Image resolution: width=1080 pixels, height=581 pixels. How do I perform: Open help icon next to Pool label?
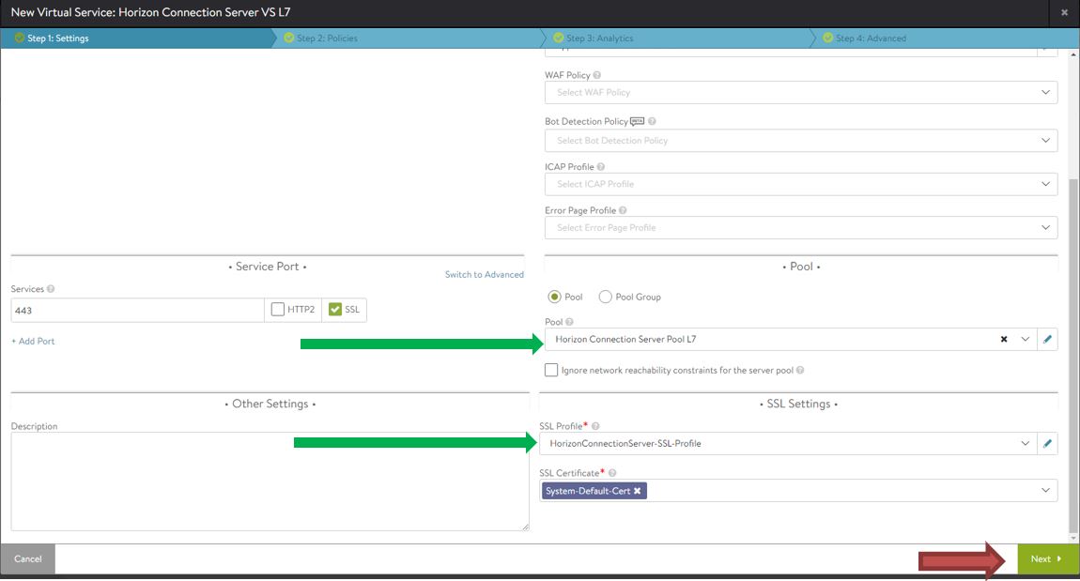(x=570, y=322)
